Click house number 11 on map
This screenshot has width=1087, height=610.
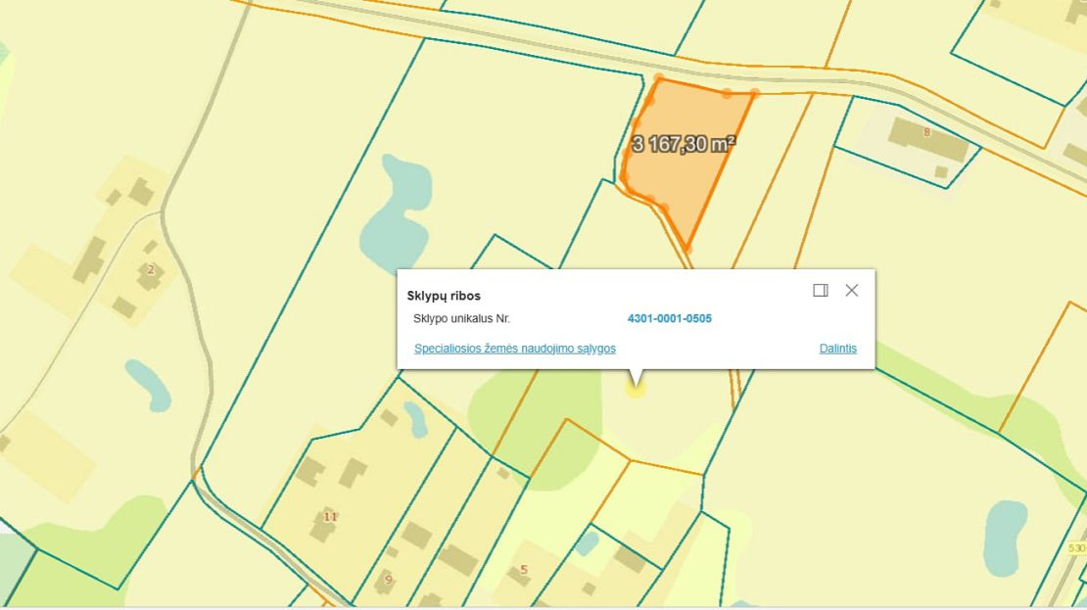click(330, 516)
